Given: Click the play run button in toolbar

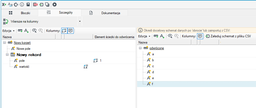Looking at the screenshot, I should 54,5.
